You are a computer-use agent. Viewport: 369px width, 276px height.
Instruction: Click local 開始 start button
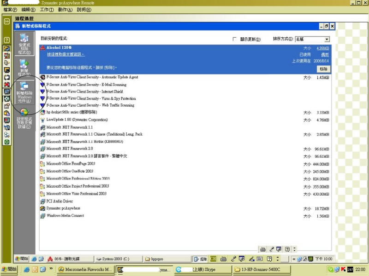[9, 270]
